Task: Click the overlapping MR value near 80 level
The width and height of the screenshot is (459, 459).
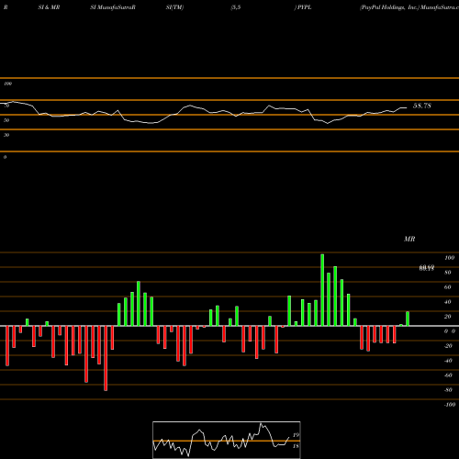Action: coord(427,268)
